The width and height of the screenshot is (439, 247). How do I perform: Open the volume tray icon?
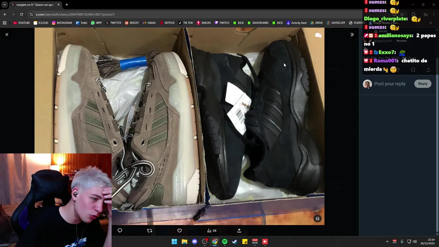point(415,242)
